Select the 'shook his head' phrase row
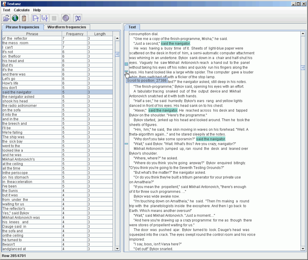Image resolution: width=308 pixels, height=260 pixels. [x=57, y=101]
